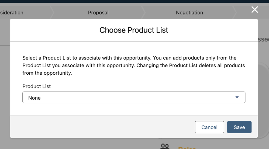Close the Choose Product List dialog with X
This screenshot has width=269, height=149.
click(255, 10)
